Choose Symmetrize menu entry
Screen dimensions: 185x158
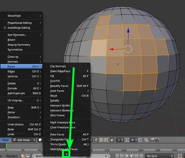tap(21, 50)
